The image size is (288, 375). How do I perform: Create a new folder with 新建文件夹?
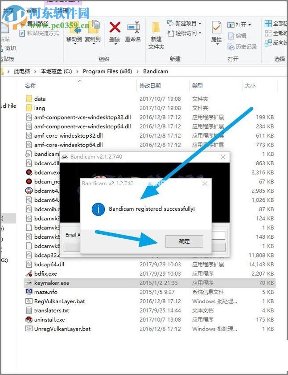point(156,35)
